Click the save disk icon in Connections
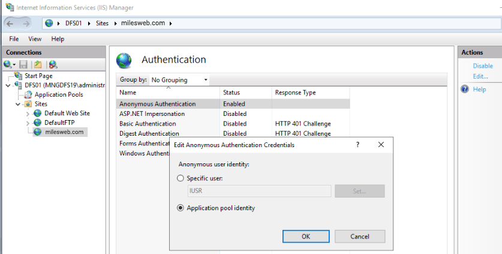 pos(23,64)
